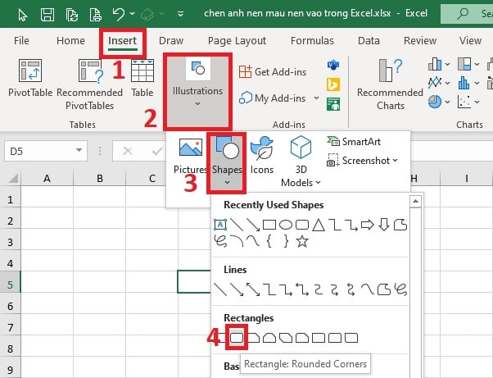
Task: Click Icons in the Illustrations menu
Action: pos(261,156)
